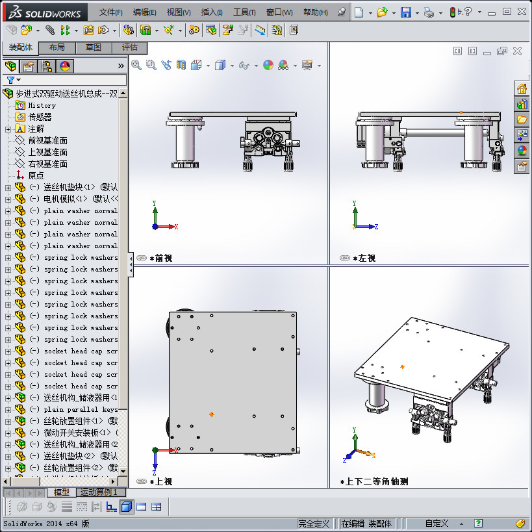This screenshot has width=532, height=532.
Task: Select the DisplayManager tab icon
Action: tap(65, 66)
